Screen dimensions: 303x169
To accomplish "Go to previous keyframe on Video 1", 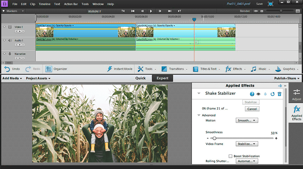I will tap(16, 31).
